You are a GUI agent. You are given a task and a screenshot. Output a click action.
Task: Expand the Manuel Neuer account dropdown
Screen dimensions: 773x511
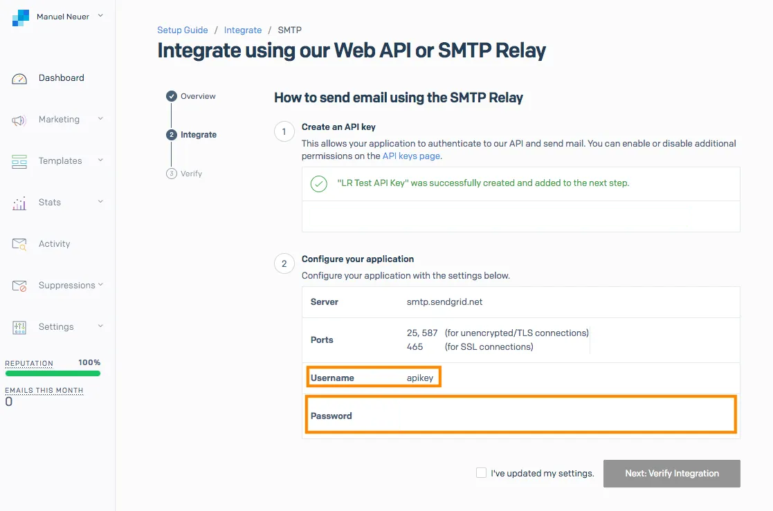100,16
